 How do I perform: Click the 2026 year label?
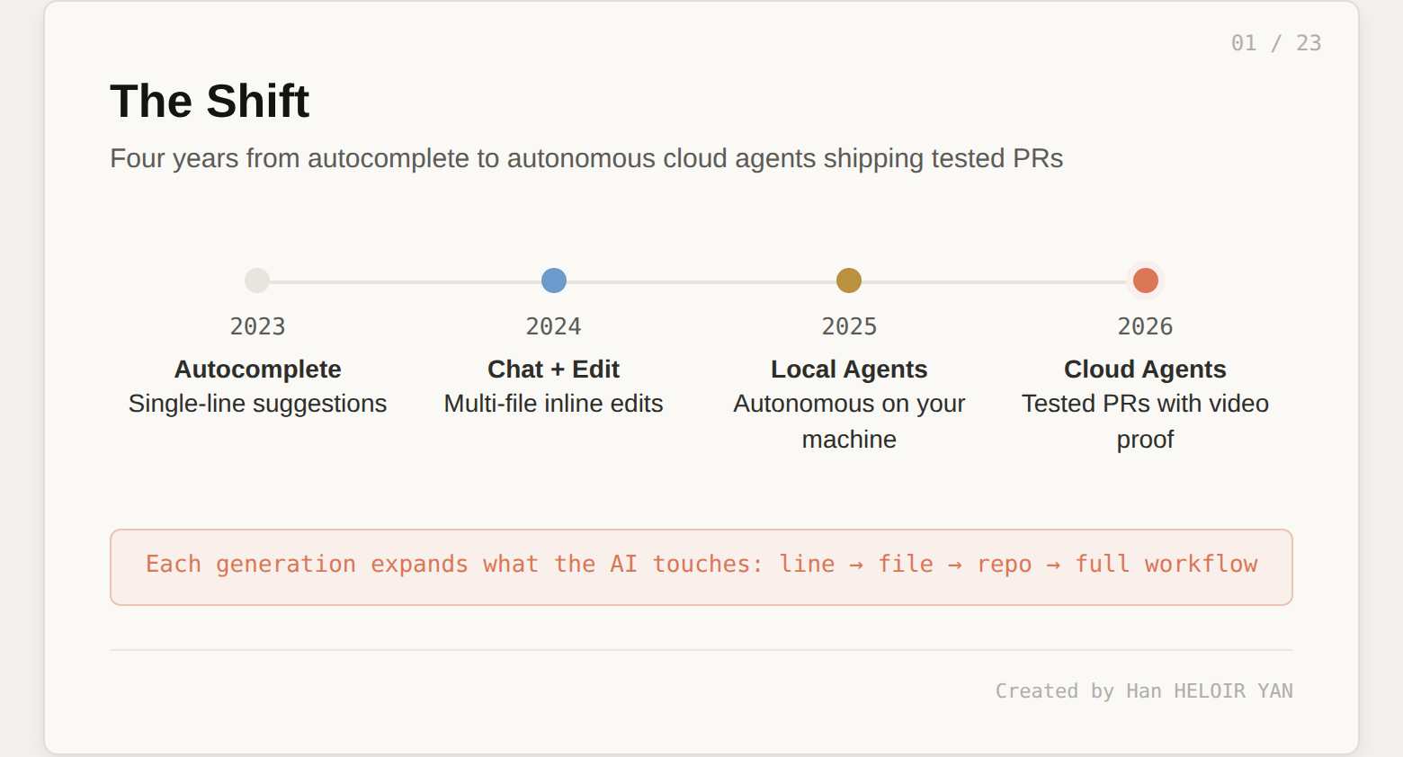tap(1145, 326)
